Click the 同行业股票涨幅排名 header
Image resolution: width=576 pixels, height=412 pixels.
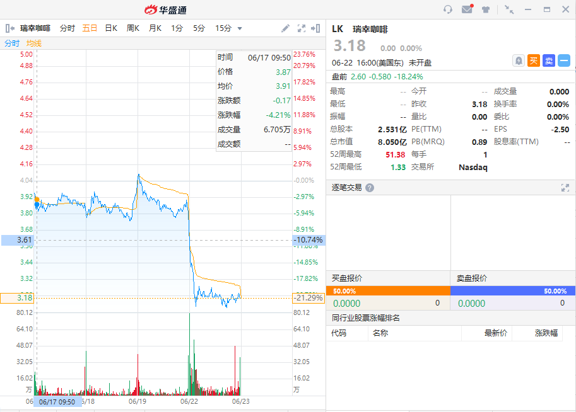coord(366,318)
